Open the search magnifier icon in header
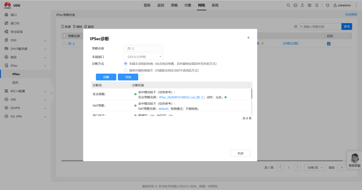Image resolution: width=362 pixels, height=190 pixels. (x=288, y=5)
